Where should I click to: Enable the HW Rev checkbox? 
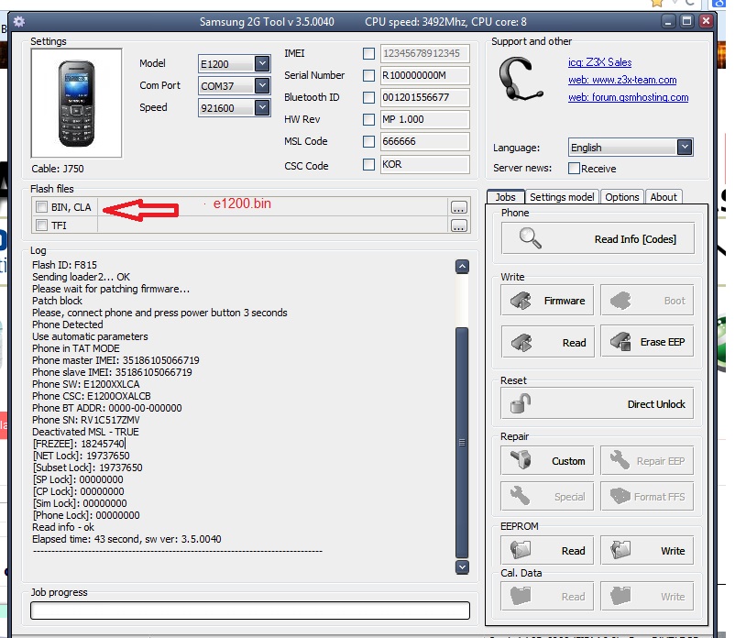point(368,119)
